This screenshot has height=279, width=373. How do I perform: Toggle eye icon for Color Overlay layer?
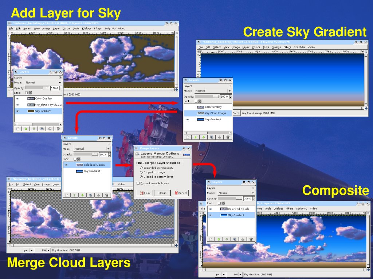(17, 98)
